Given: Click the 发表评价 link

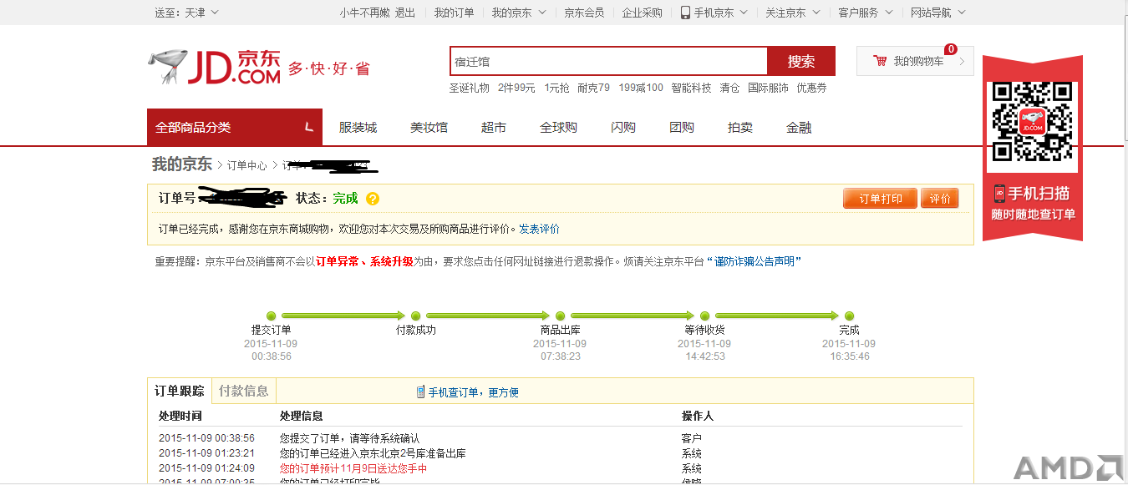Looking at the screenshot, I should 539,229.
